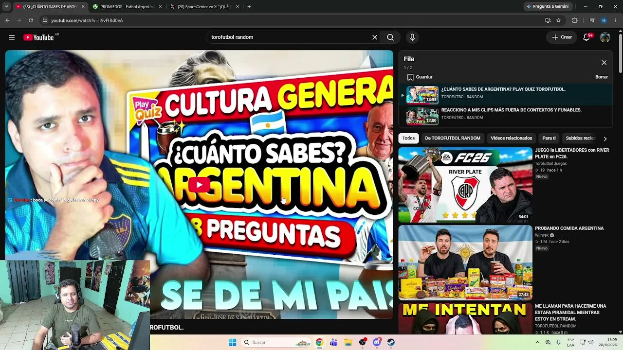Click Borrar to clear the queue
The height and width of the screenshot is (350, 623).
[x=602, y=77]
